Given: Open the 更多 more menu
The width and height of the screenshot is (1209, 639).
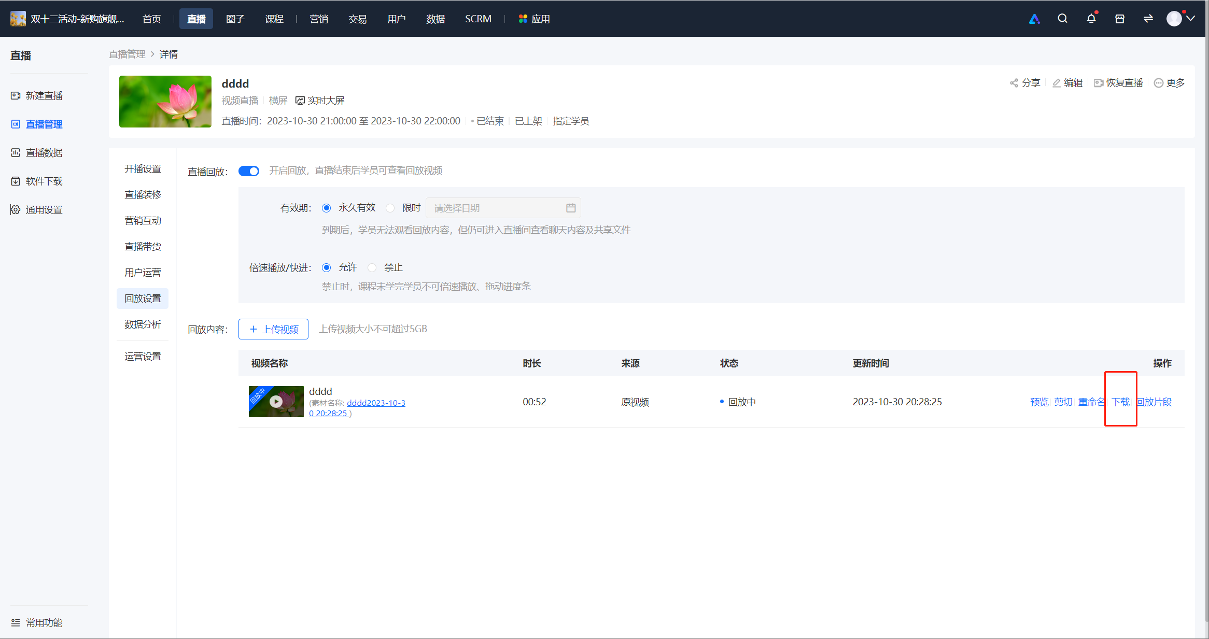Looking at the screenshot, I should pyautogui.click(x=1170, y=83).
